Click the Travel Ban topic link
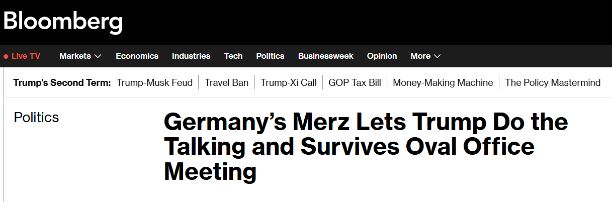The image size is (612, 202). [x=226, y=83]
